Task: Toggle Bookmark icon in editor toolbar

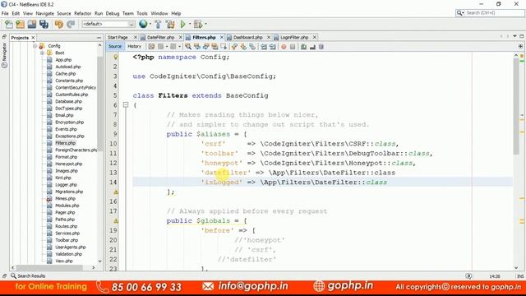Action: (x=252, y=47)
